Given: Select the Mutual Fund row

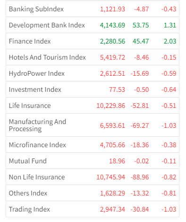Looking at the screenshot, I should coord(93,161).
